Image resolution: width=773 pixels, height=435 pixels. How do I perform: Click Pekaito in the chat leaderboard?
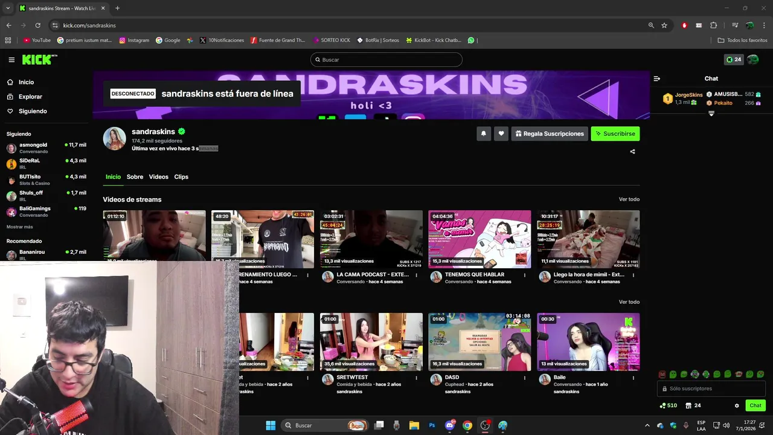pos(723,103)
